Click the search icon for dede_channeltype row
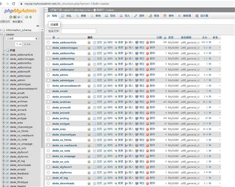 click(x=116, y=134)
